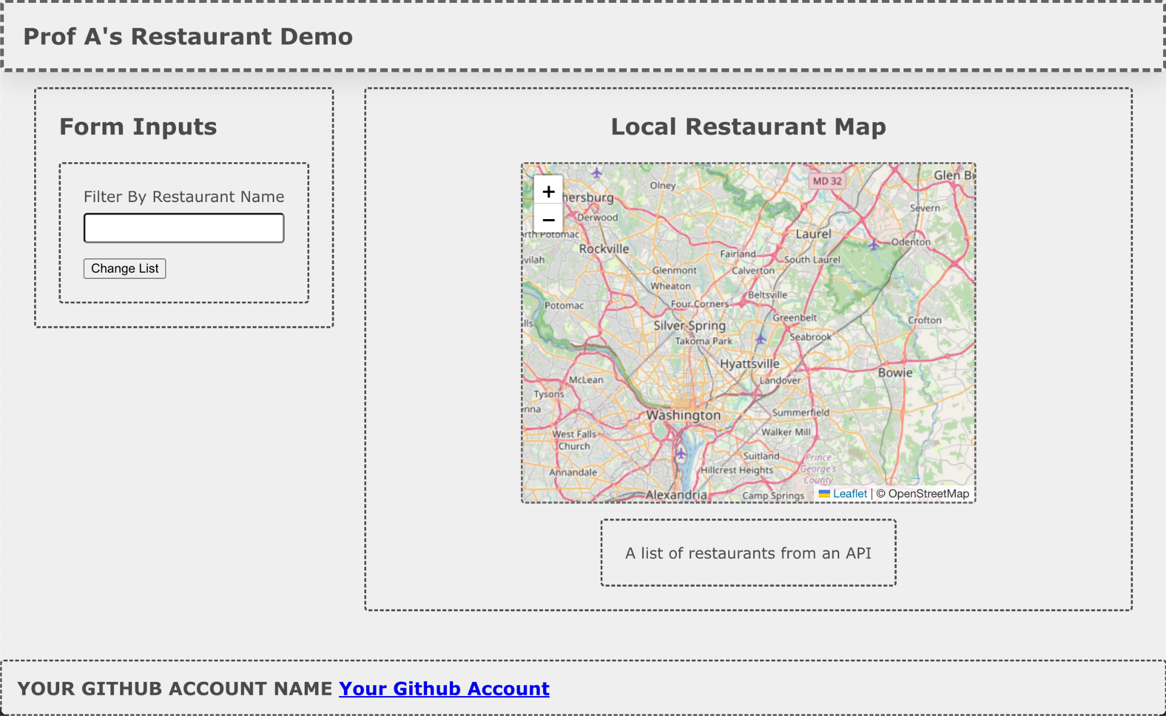Click the Prof A's Restaurant Demo heading

(x=188, y=36)
